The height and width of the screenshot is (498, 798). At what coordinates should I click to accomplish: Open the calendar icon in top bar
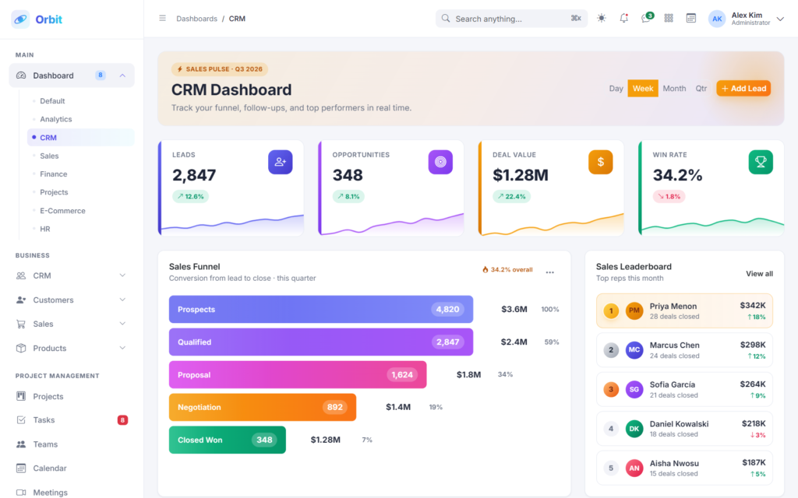[691, 19]
